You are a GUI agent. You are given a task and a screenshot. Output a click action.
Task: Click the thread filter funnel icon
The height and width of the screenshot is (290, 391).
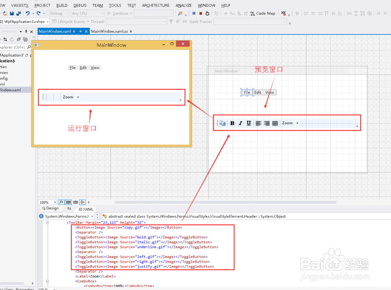(171, 22)
